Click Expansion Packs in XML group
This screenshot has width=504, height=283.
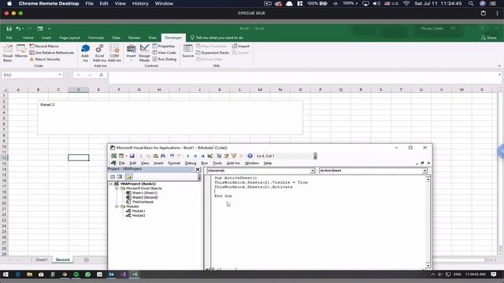point(213,53)
